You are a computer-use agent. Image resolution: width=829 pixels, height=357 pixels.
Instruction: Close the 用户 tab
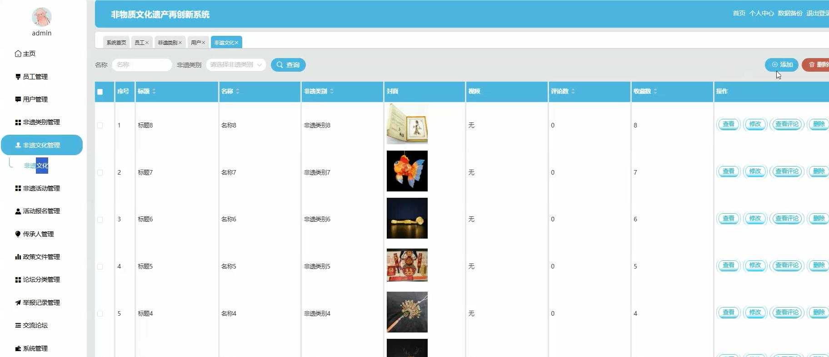(x=203, y=43)
